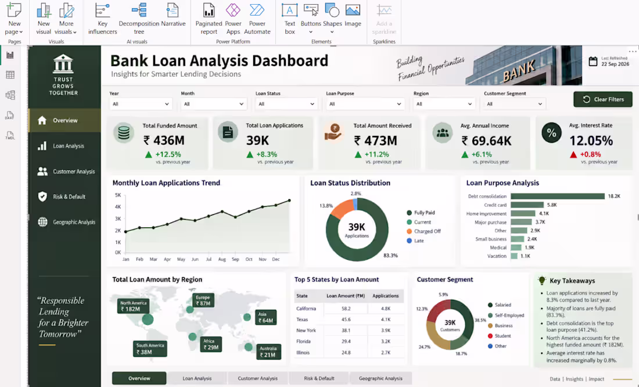639x387 pixels.
Task: Open the Buttons dropdown chevron
Action: pos(311,32)
